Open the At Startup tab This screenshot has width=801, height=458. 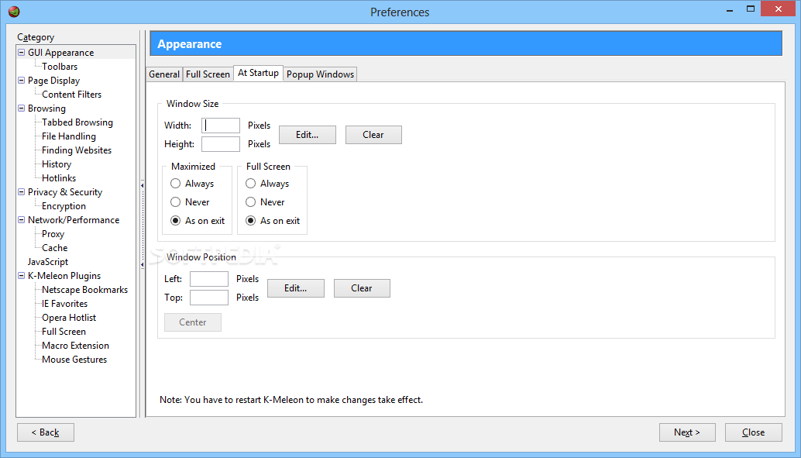258,73
